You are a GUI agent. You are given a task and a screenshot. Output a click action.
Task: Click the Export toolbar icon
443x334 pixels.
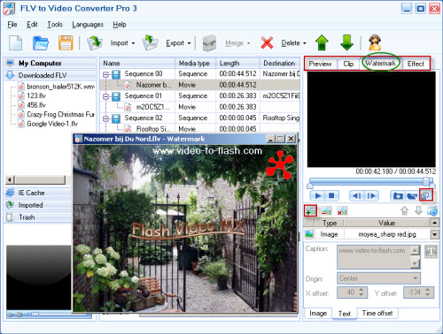click(x=150, y=43)
